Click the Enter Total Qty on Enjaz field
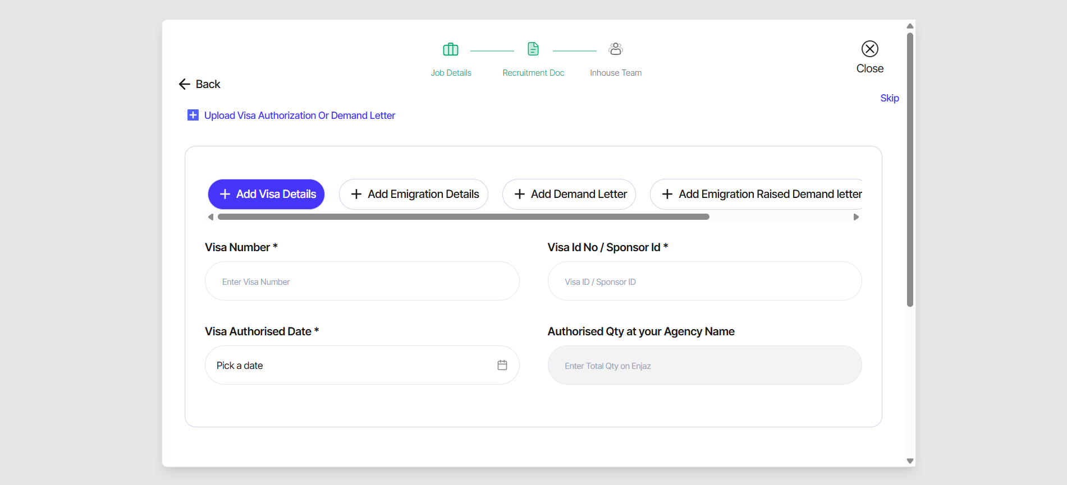The width and height of the screenshot is (1067, 485). [704, 366]
